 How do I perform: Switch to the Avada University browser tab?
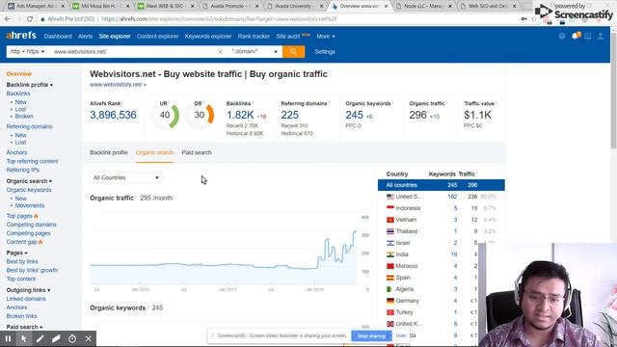coord(293,7)
